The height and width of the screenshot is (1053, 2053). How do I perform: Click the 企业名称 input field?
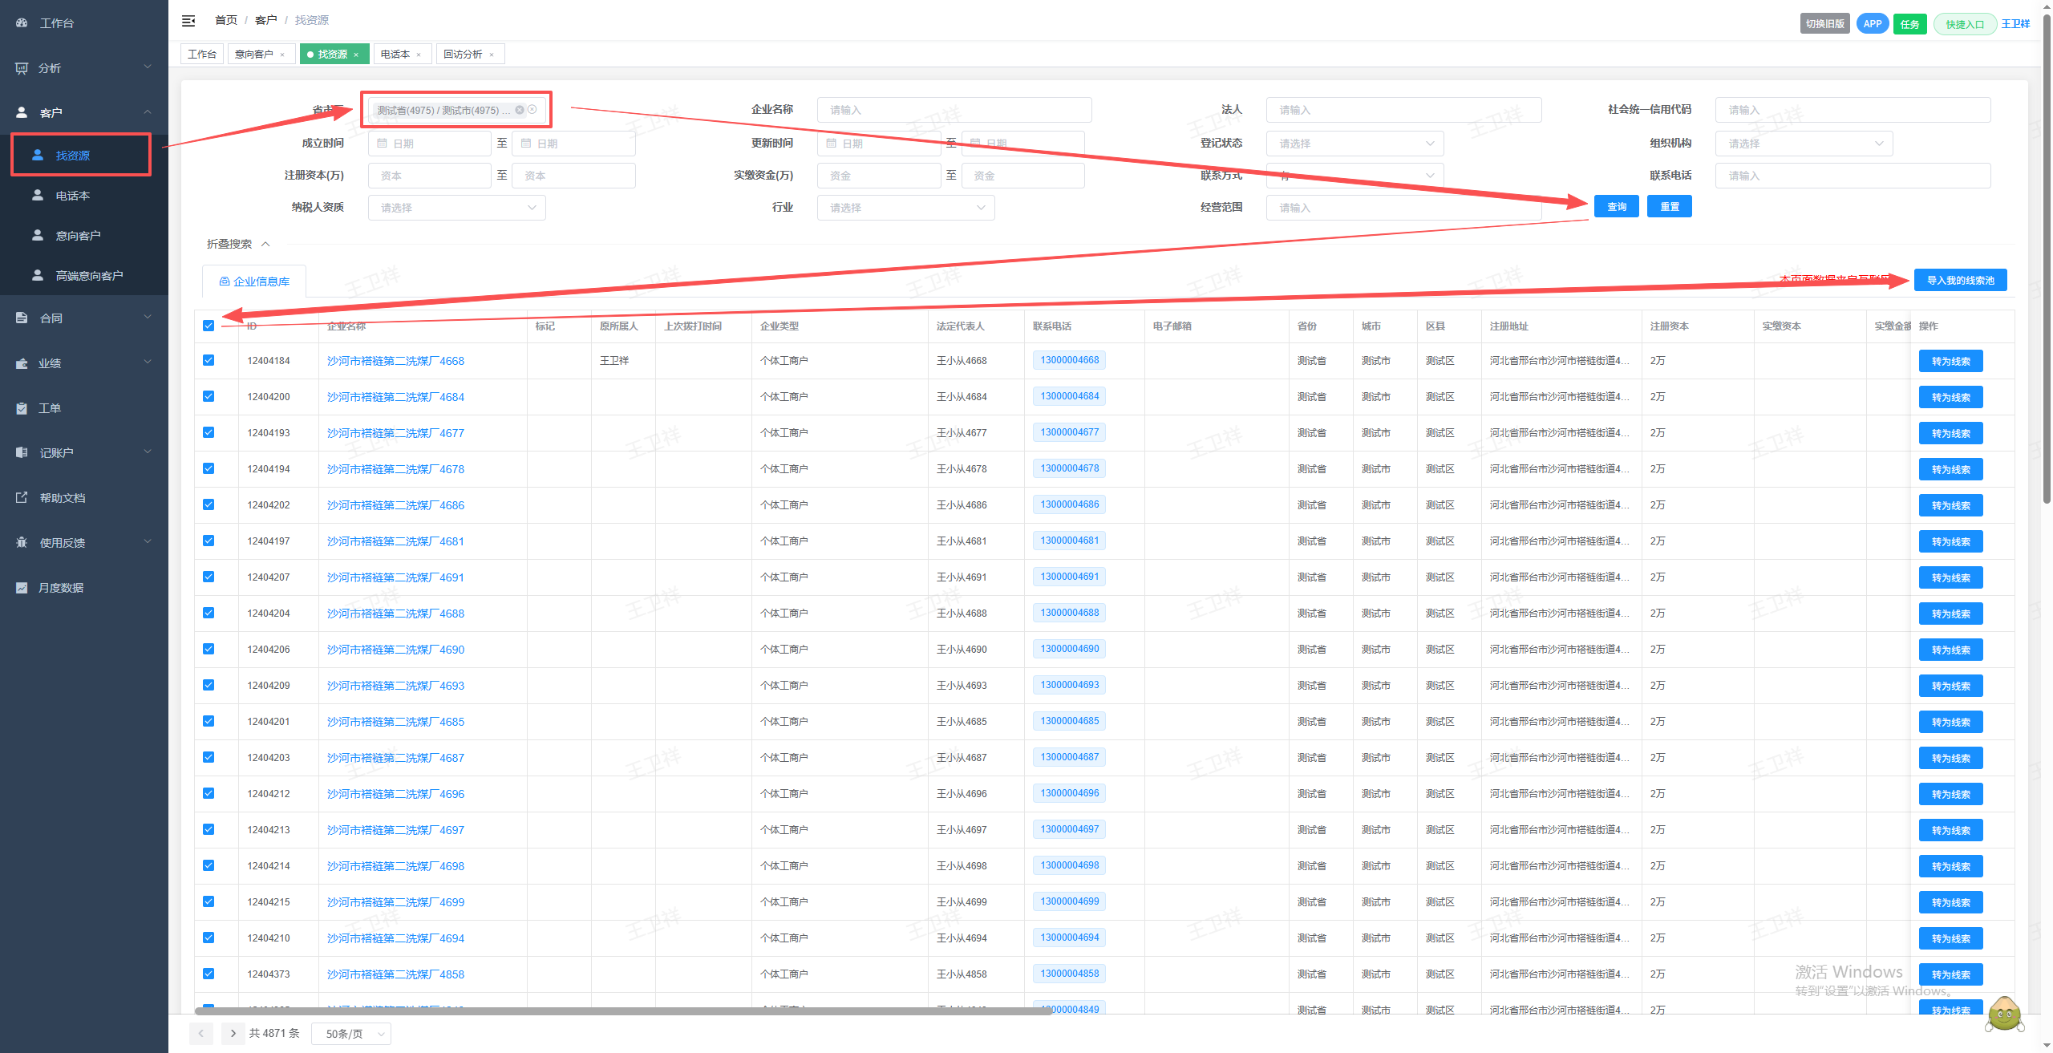(x=954, y=110)
